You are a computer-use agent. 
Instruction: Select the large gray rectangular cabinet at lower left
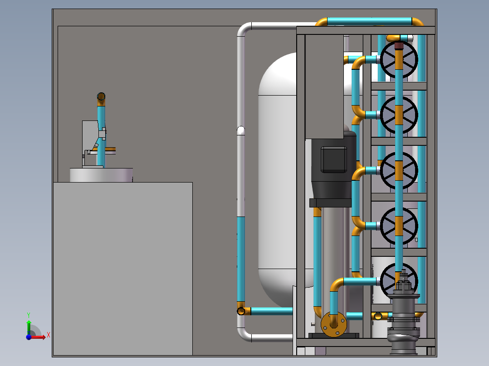[123, 269]
